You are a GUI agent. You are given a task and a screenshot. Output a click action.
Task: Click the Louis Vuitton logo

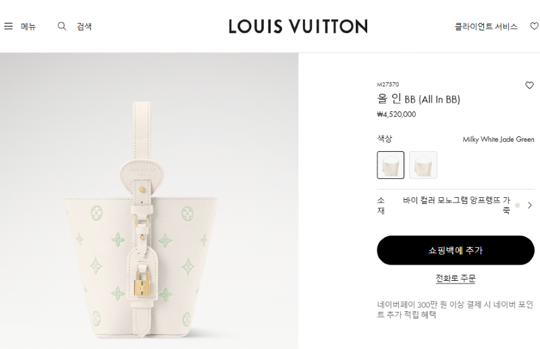coord(298,26)
